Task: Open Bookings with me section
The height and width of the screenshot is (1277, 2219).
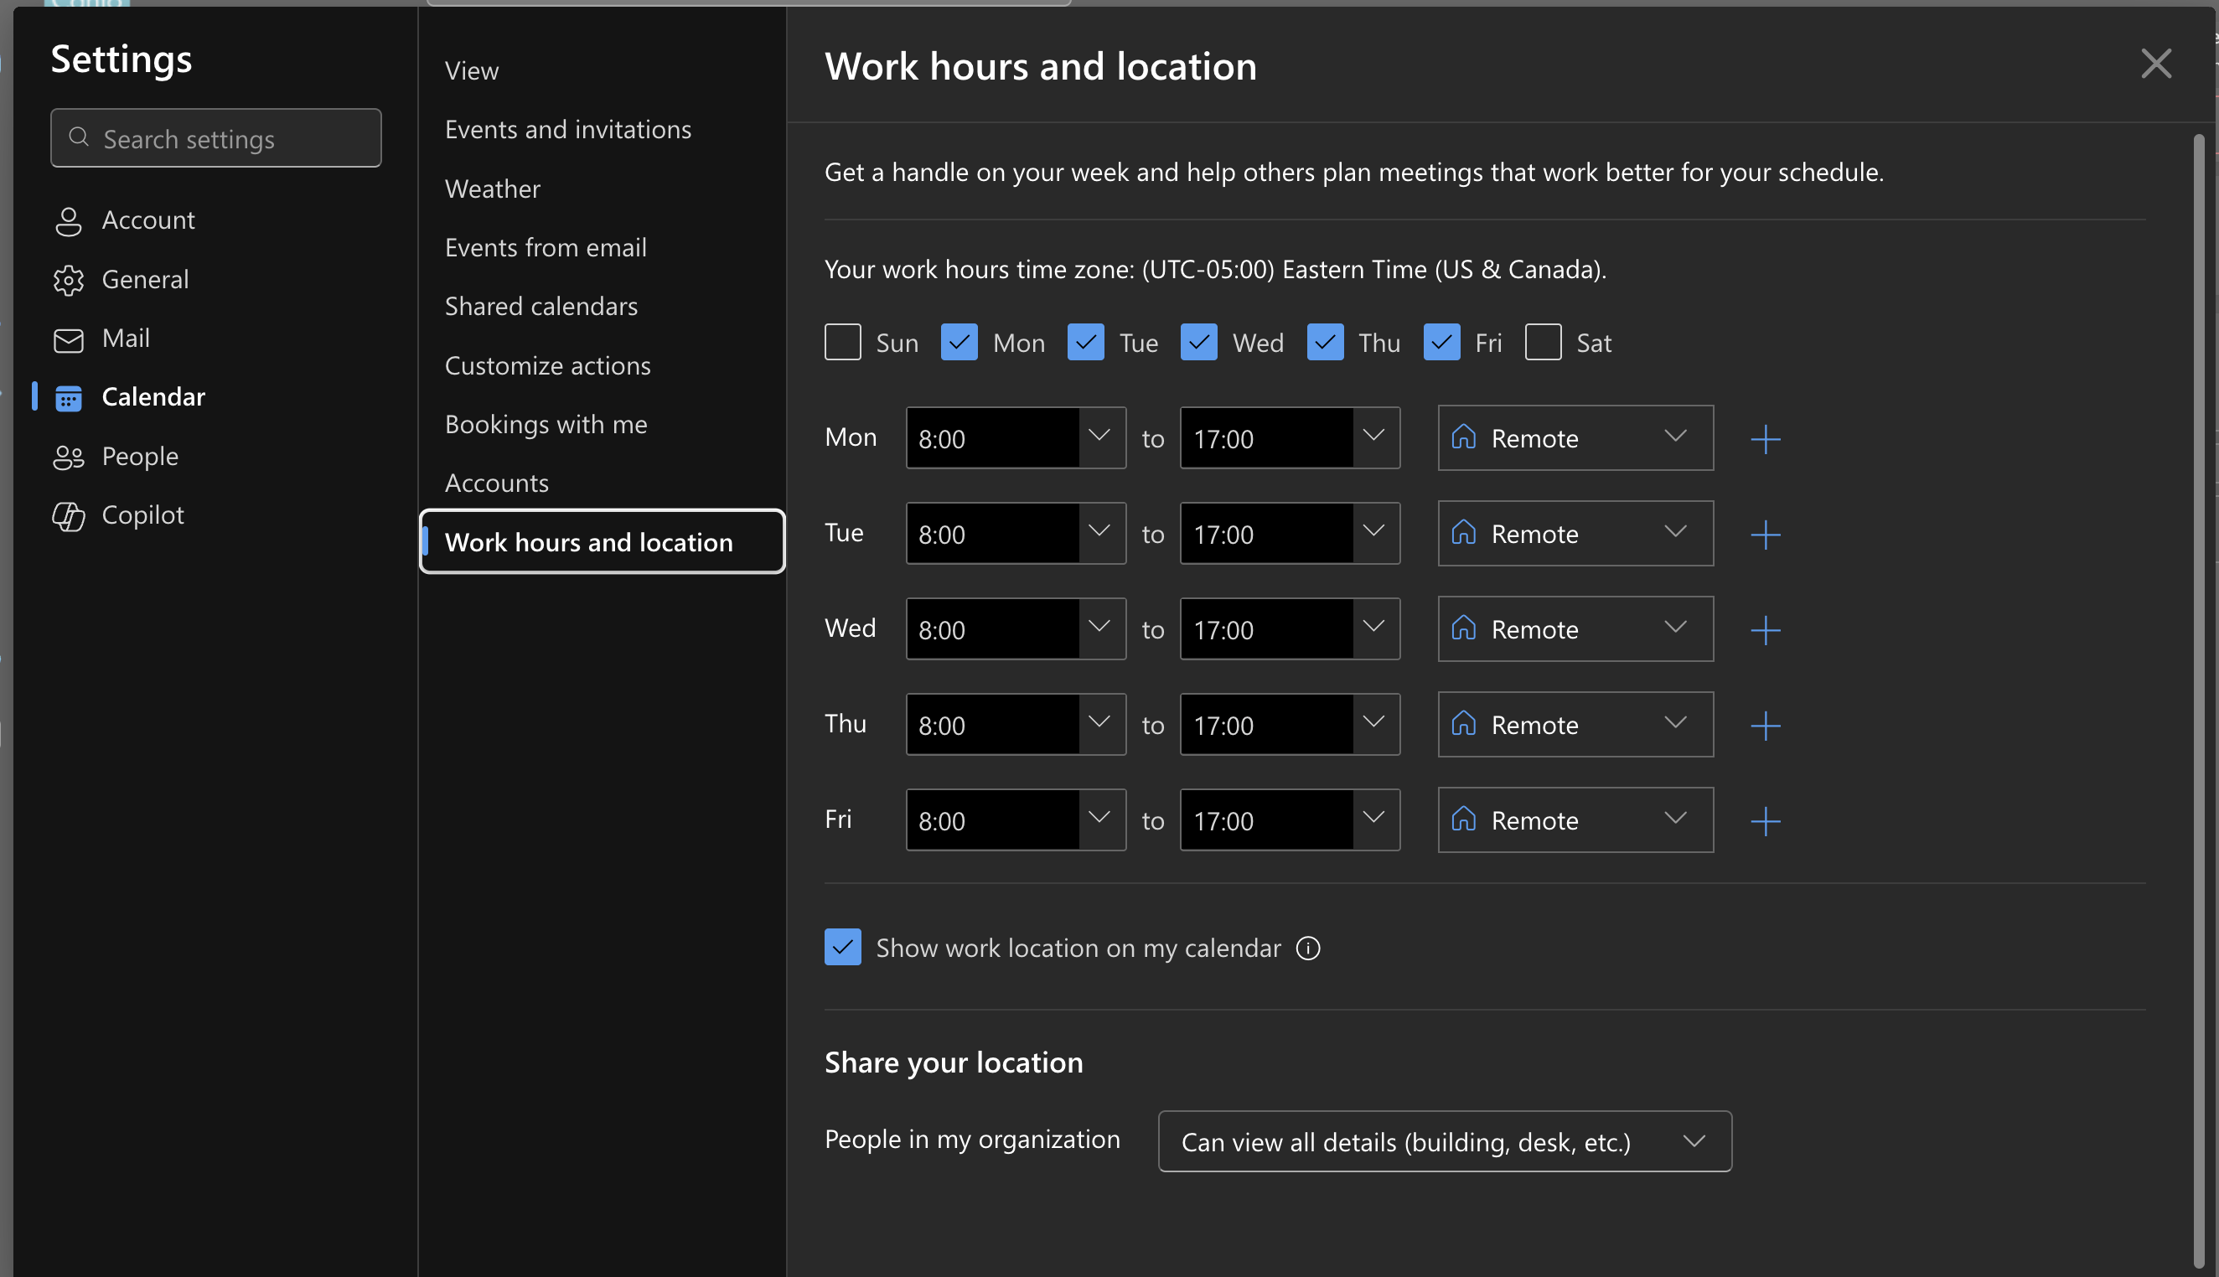Action: tap(546, 425)
